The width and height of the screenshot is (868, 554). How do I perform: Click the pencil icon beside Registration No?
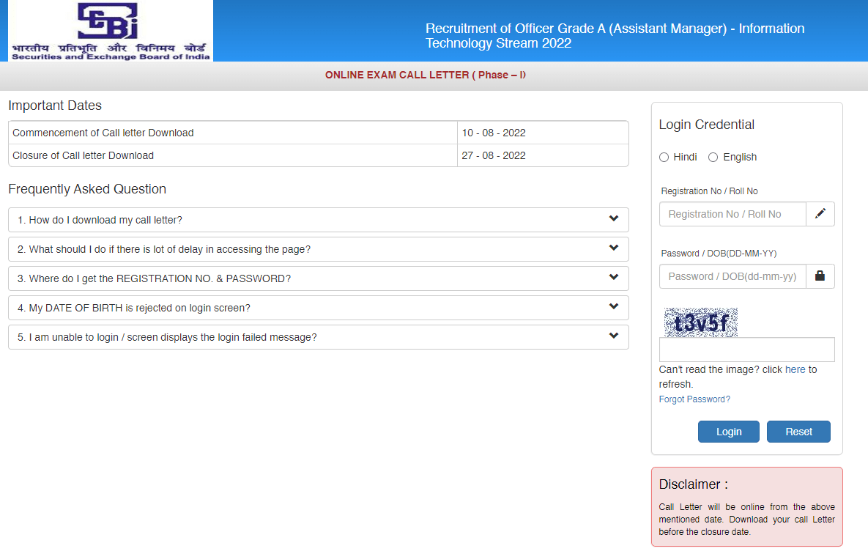[820, 214]
